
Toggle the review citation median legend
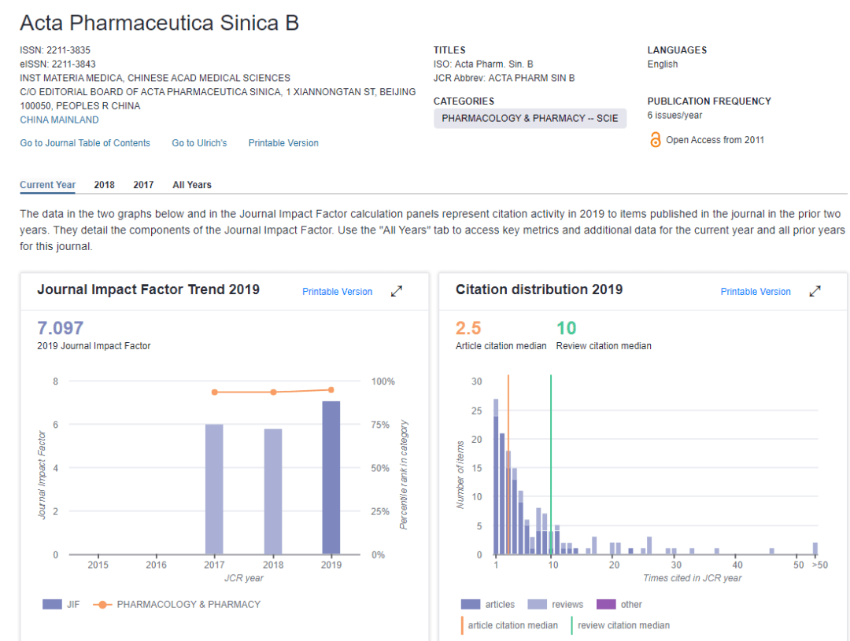572,625
